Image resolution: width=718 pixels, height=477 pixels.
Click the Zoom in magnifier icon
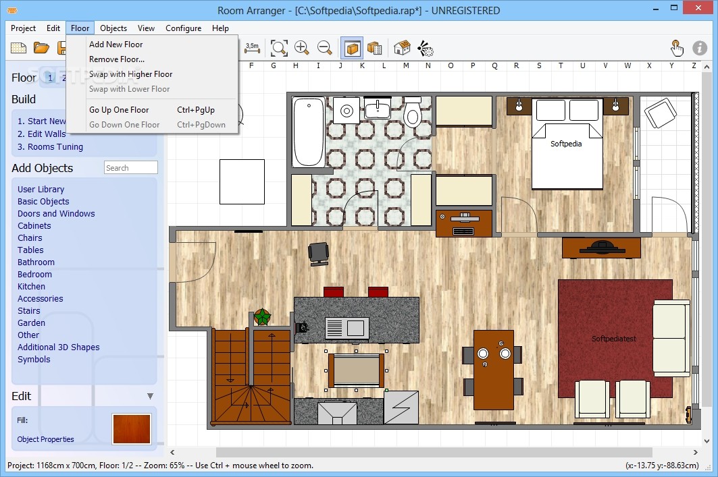click(301, 47)
